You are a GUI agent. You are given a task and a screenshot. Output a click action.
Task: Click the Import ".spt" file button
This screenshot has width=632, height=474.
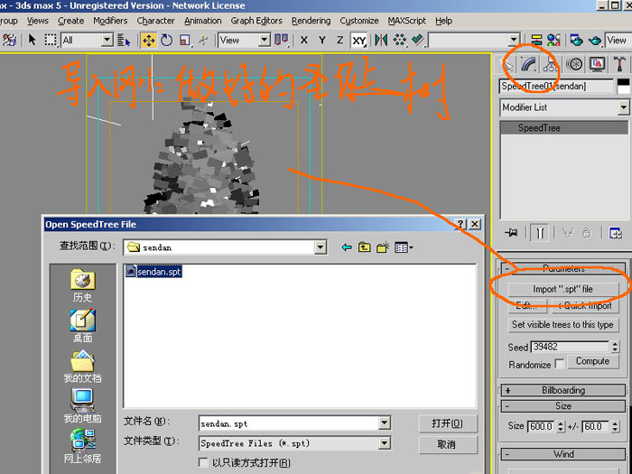pos(563,289)
